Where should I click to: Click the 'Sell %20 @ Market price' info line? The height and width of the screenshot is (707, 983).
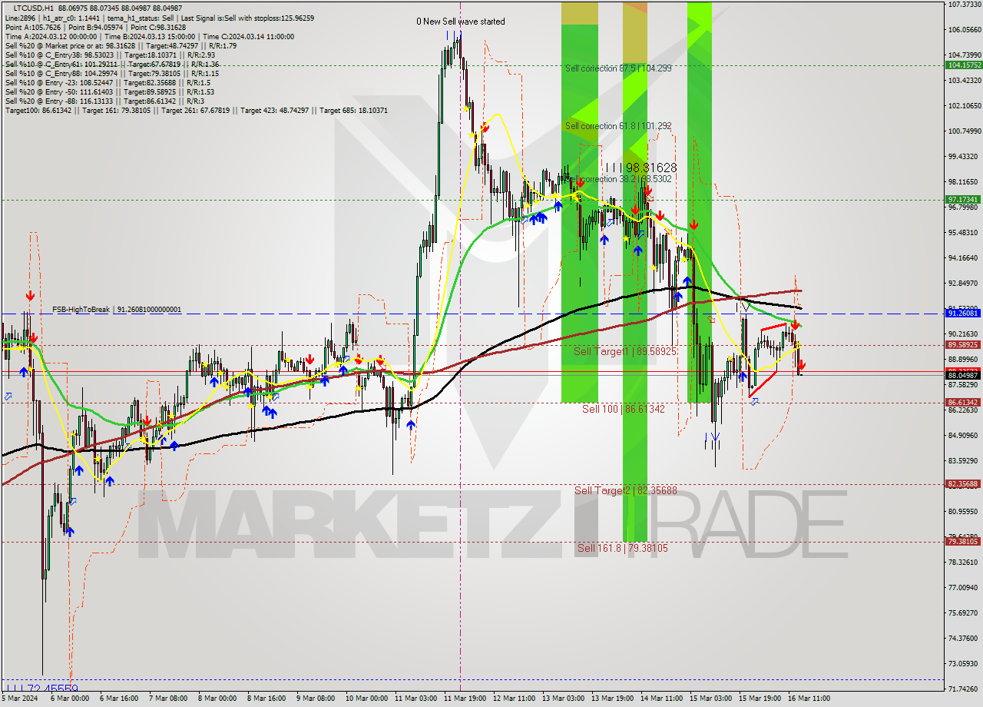(121, 45)
